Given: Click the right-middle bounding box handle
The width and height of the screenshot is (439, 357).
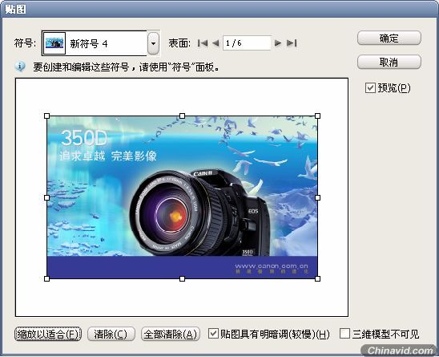Looking at the screenshot, I should pyautogui.click(x=317, y=197).
